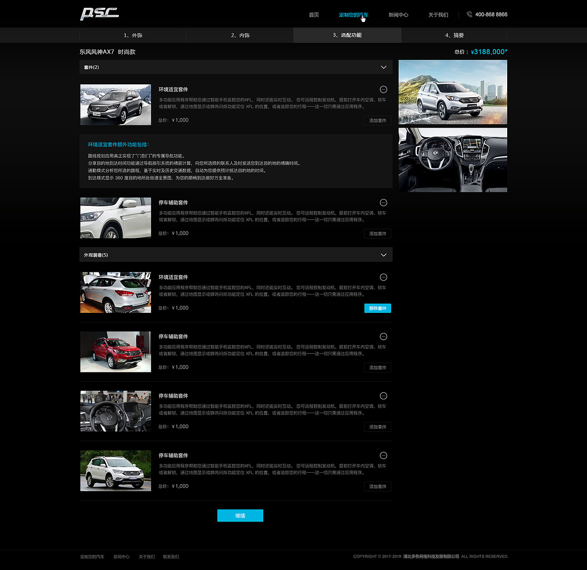Screen dimensions: 587x570
Task: Add the red car 停车辅助套件 package
Action: pos(378,368)
